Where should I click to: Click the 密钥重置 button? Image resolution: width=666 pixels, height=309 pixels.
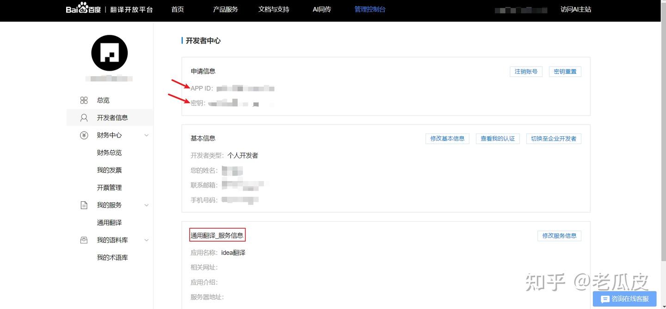(565, 71)
